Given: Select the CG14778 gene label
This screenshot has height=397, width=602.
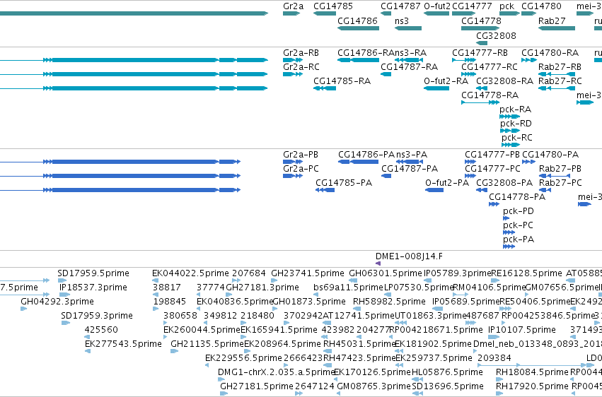Looking at the screenshot, I should point(481,20).
